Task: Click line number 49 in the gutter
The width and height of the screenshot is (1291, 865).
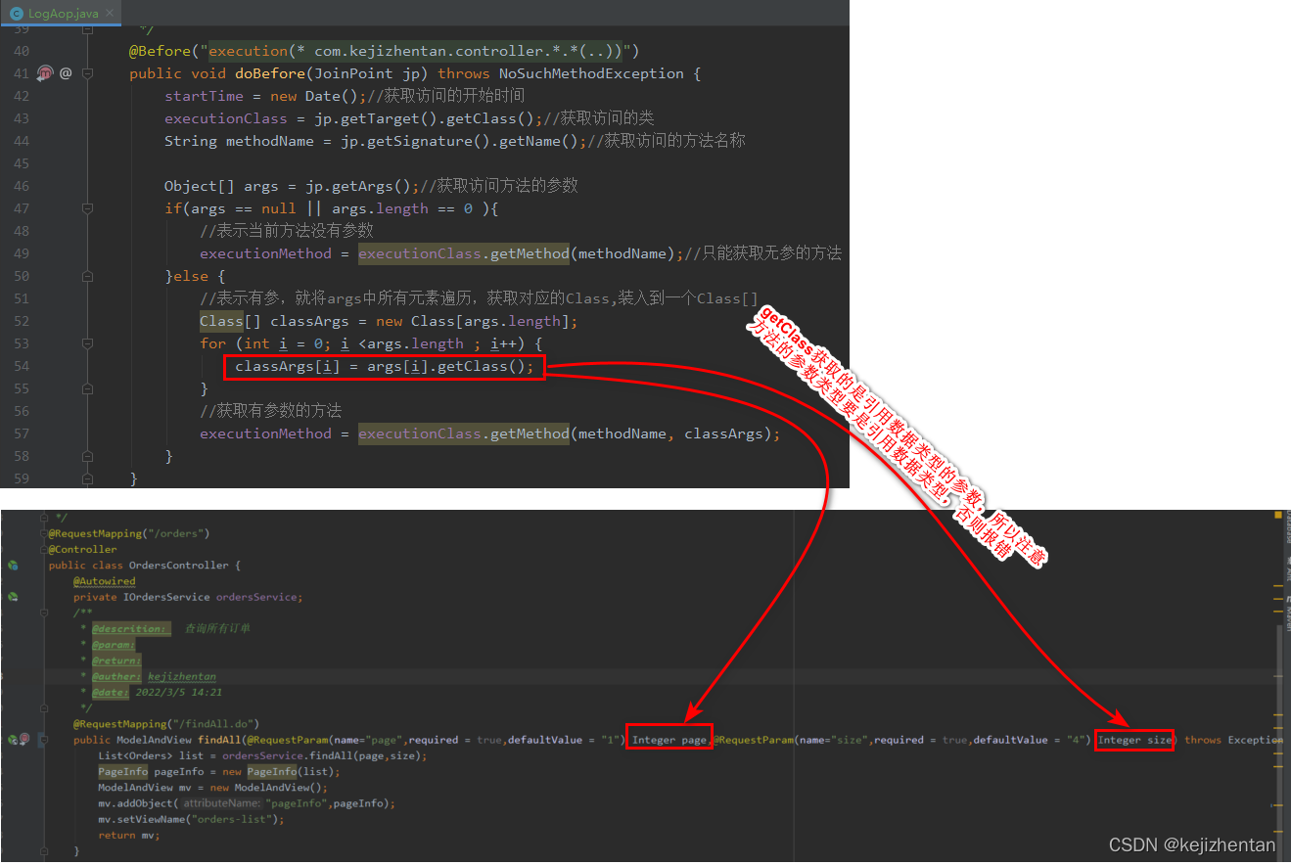Action: (x=21, y=253)
